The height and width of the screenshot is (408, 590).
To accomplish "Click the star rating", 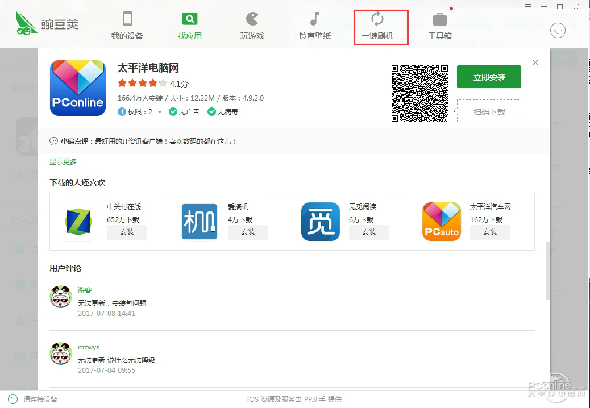I will point(142,83).
